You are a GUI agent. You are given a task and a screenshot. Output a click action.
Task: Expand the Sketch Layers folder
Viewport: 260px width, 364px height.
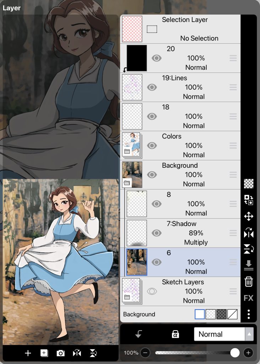[127, 297]
